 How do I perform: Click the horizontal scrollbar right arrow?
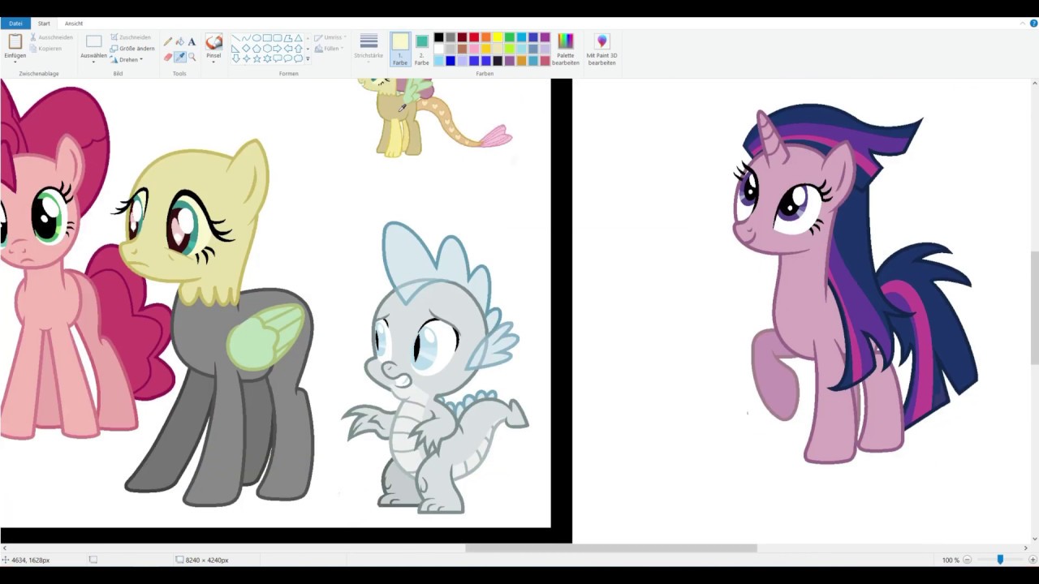(x=1025, y=548)
